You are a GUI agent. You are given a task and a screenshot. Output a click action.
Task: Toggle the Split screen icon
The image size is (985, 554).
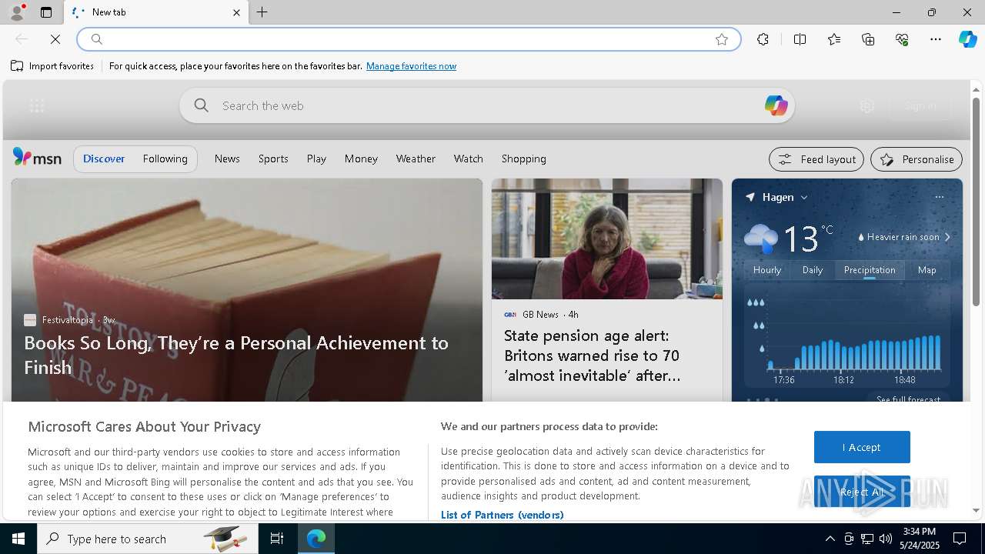800,39
